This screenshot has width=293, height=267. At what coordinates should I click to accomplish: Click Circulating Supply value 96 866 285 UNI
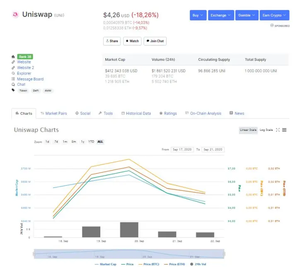pos(212,71)
